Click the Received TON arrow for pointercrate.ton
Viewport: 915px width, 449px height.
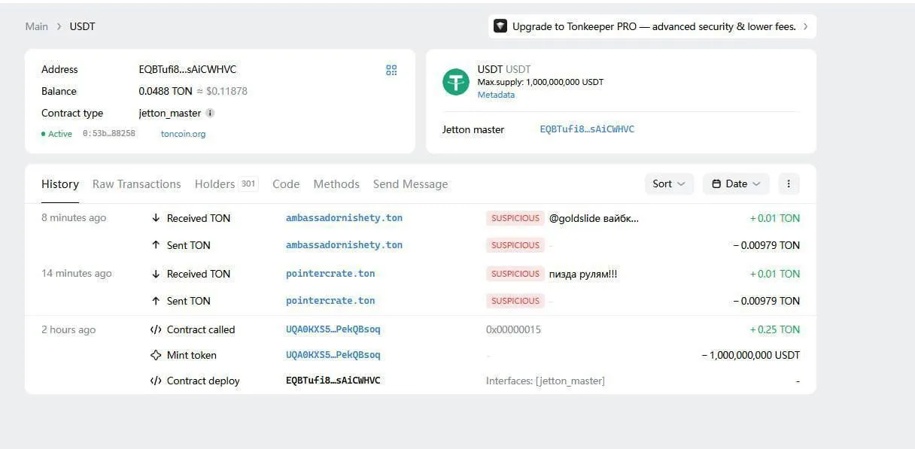(x=156, y=274)
